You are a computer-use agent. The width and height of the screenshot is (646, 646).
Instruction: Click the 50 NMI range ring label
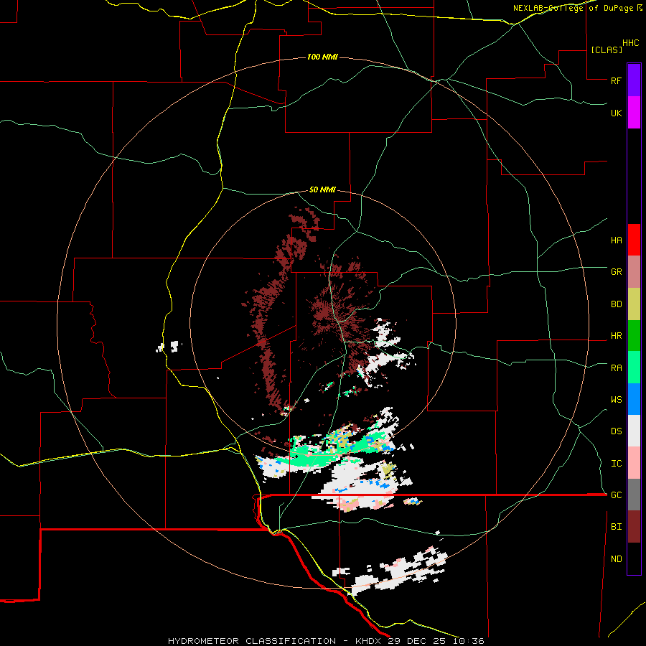[x=322, y=189]
